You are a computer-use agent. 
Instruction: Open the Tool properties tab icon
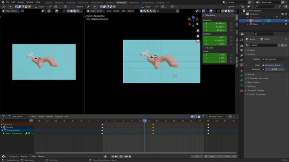242,40
